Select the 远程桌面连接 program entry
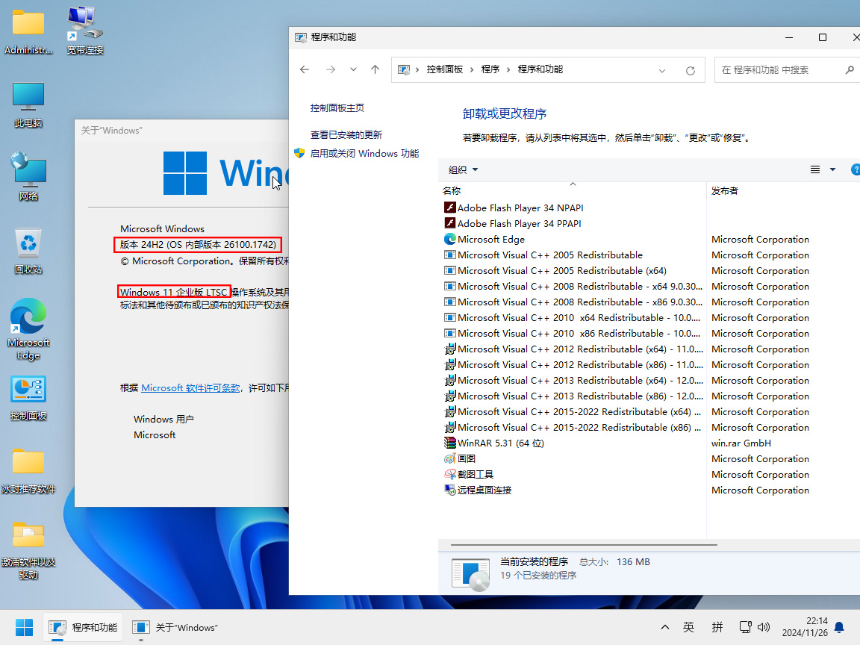Screen dimensions: 860x645 484,490
